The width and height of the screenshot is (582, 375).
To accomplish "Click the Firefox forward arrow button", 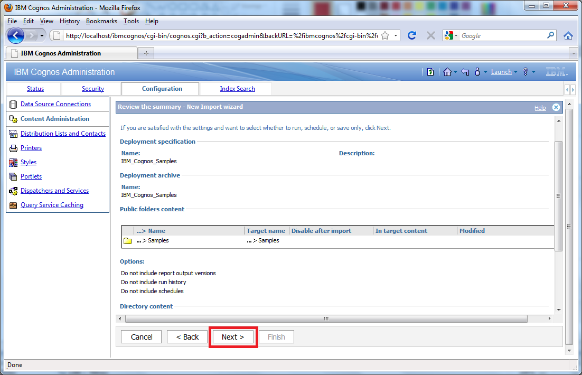I will pyautogui.click(x=32, y=35).
